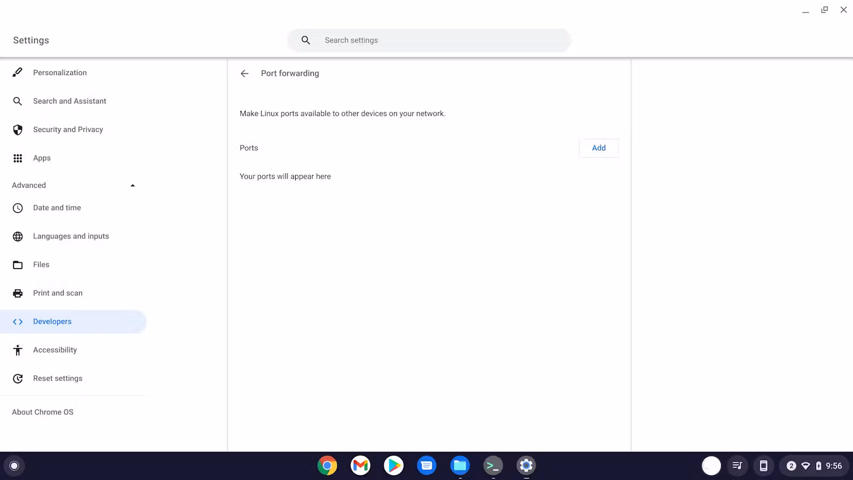This screenshot has height=480, width=853.
Task: Click the Apps grid icon in sidebar
Action: pyautogui.click(x=17, y=158)
